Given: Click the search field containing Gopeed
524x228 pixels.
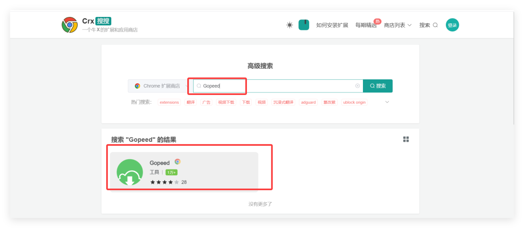Looking at the screenshot, I should click(278, 86).
